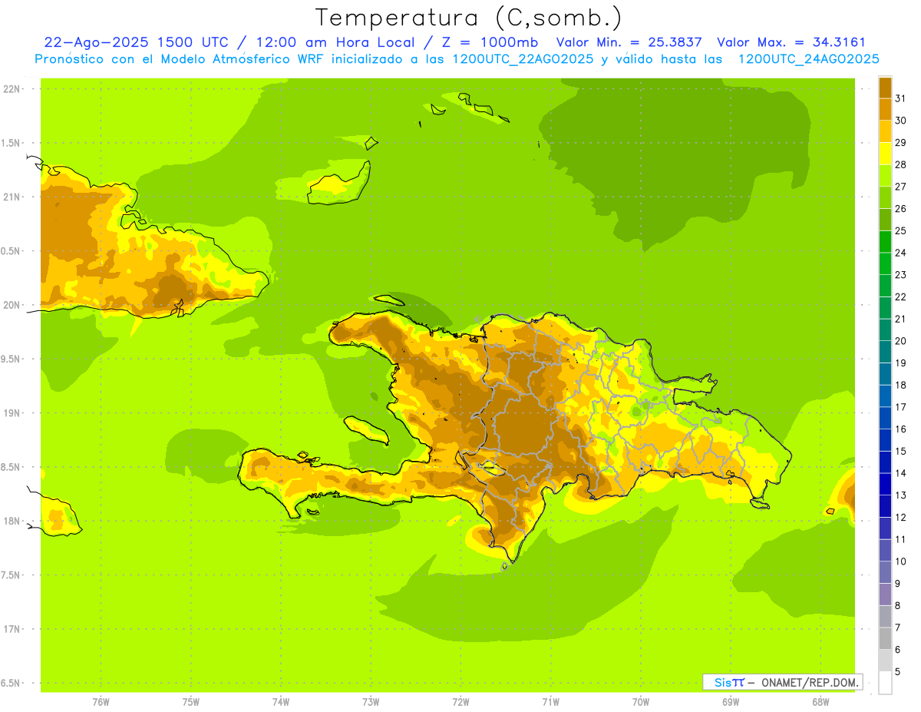Select the darkest brown legend swatch above 31

[885, 88]
